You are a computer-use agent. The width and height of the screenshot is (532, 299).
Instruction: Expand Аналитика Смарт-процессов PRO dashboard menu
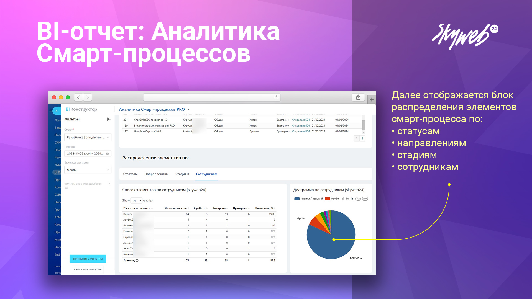point(188,109)
